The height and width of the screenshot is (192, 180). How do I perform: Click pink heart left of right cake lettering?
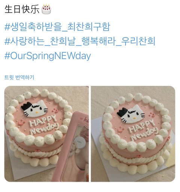tap(121, 129)
